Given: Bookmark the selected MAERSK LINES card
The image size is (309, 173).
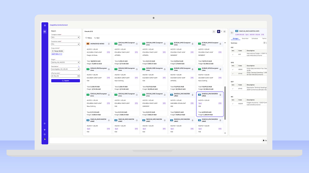Looking at the screenshot, I should (x=220, y=94).
